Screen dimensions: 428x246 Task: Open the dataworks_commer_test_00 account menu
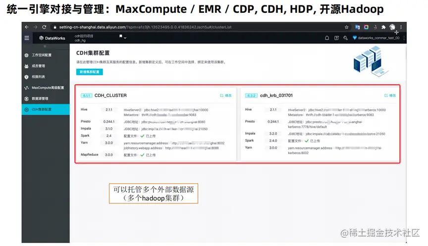click(376, 38)
